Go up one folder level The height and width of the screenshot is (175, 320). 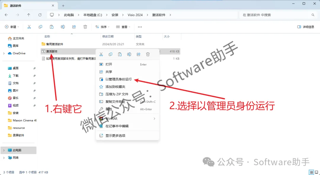(x=28, y=15)
